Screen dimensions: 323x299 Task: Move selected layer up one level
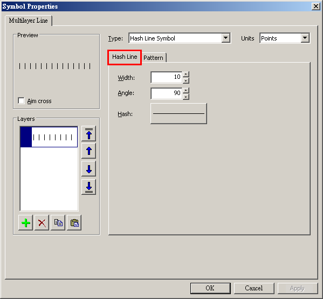[x=88, y=151]
